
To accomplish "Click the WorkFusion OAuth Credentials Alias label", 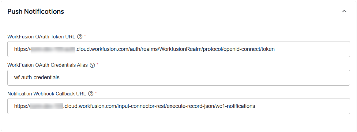I will (x=47, y=65).
